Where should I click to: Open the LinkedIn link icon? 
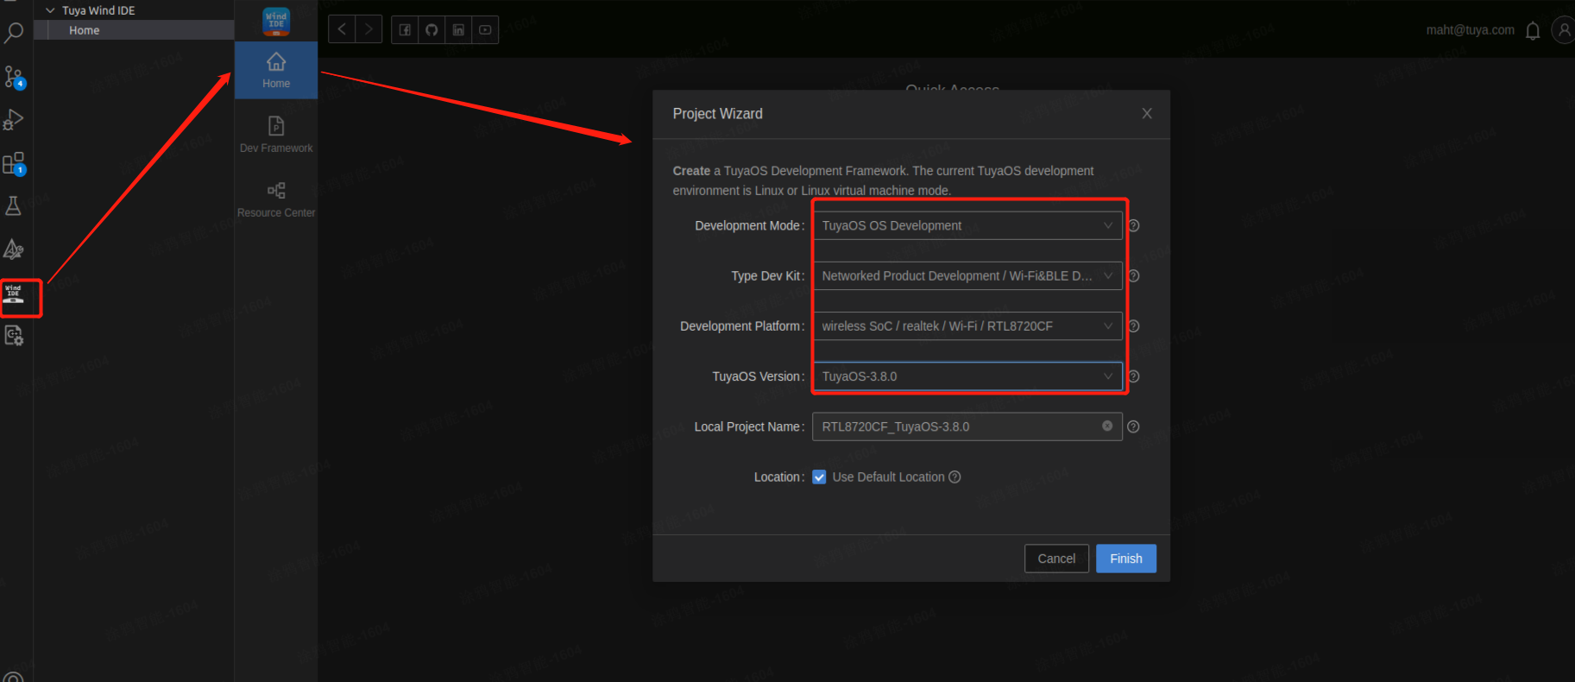(x=458, y=29)
